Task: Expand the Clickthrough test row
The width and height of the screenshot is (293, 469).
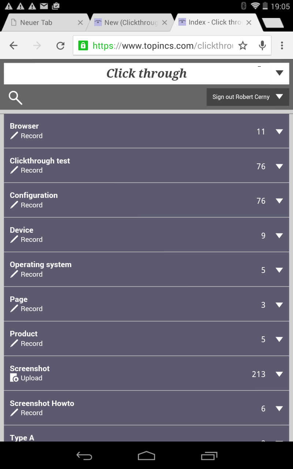Action: (279, 166)
